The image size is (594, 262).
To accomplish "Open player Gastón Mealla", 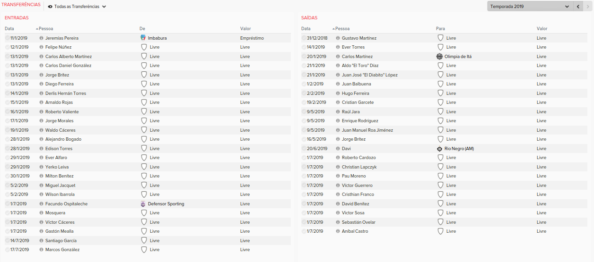I will (x=60, y=231).
